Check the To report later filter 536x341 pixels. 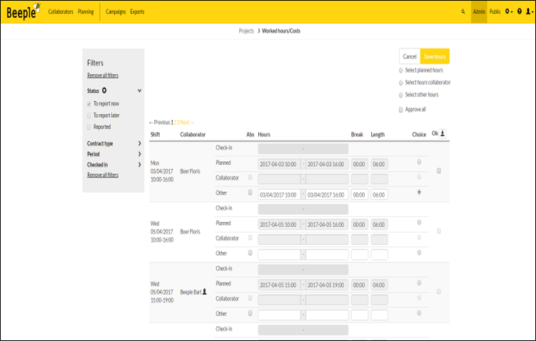(89, 116)
